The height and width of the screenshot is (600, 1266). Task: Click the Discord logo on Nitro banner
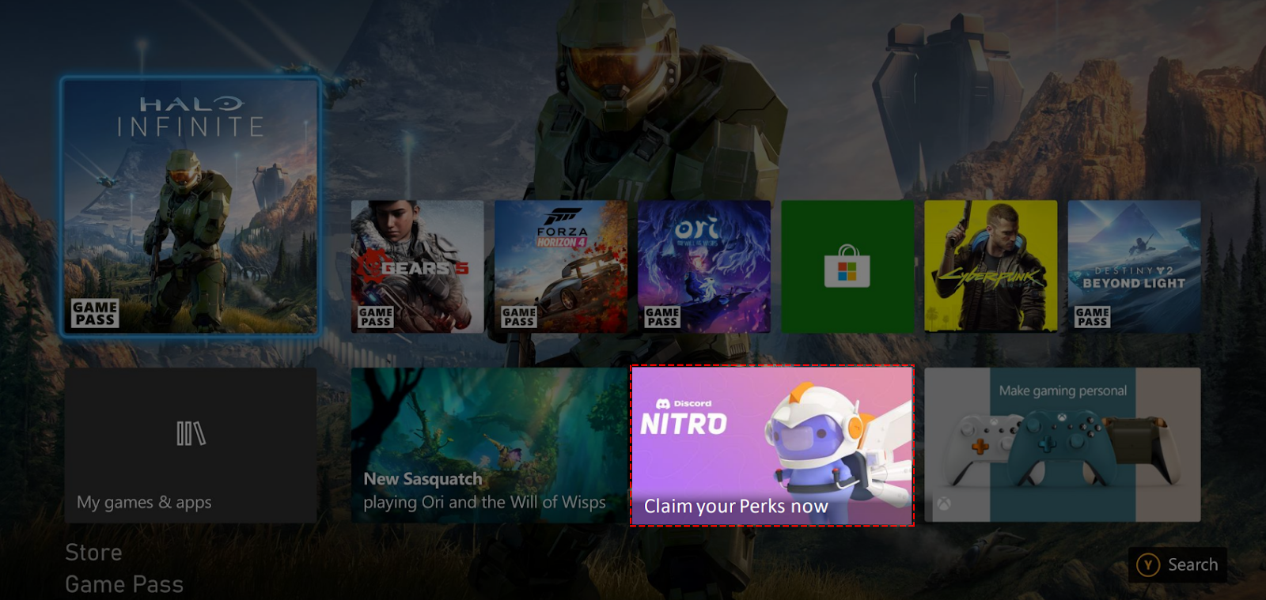point(663,404)
